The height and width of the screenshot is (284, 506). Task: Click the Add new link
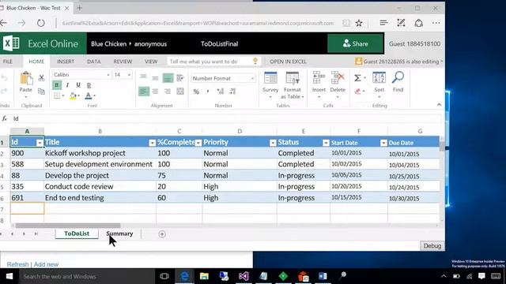[46, 264]
